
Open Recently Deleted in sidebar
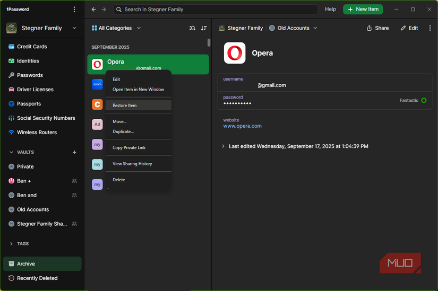(37, 278)
